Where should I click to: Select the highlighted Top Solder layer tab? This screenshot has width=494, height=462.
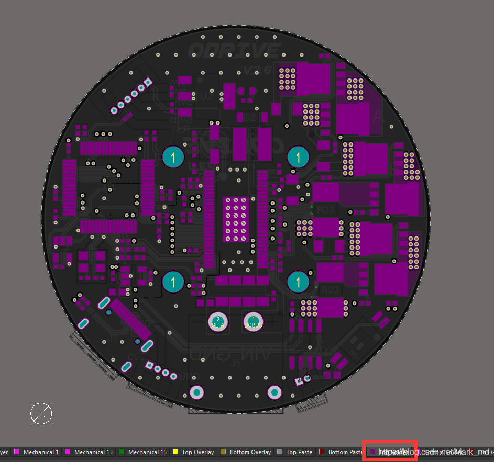(392, 452)
